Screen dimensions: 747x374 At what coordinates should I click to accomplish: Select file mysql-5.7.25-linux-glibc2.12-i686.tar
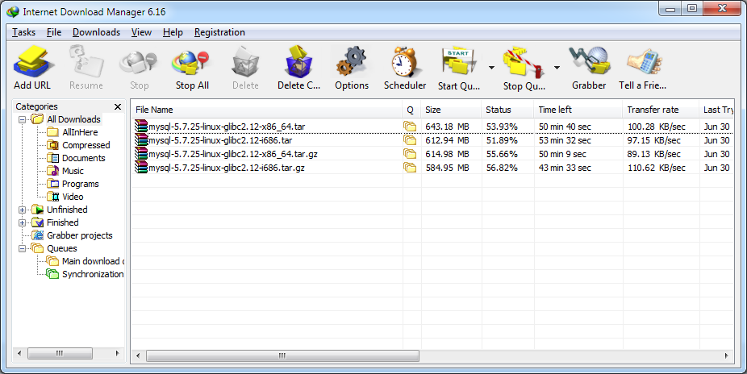click(220, 140)
